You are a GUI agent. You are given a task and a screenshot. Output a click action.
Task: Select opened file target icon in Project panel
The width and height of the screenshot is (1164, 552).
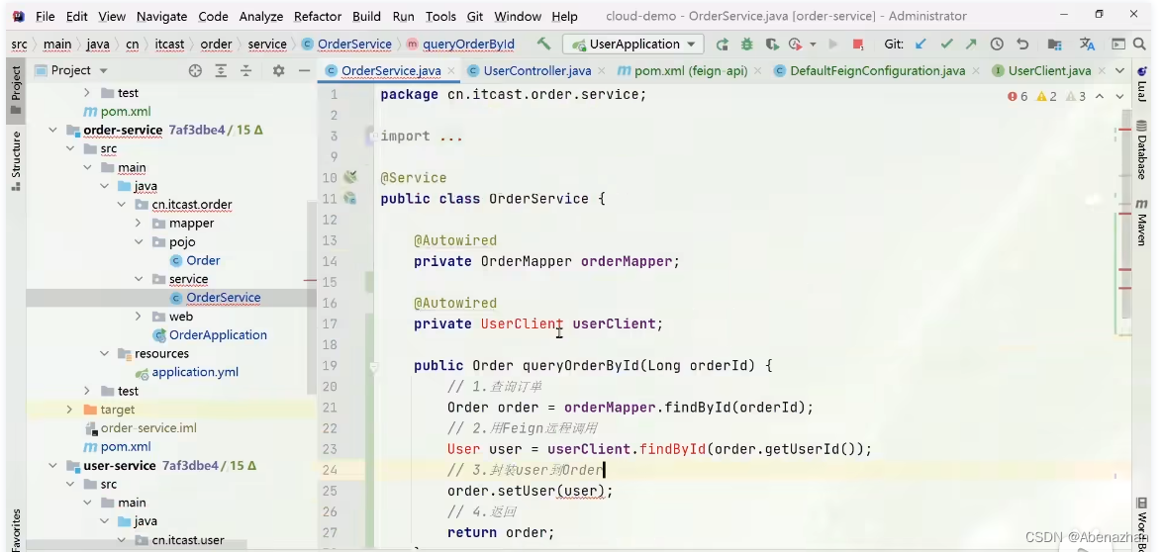[195, 70]
